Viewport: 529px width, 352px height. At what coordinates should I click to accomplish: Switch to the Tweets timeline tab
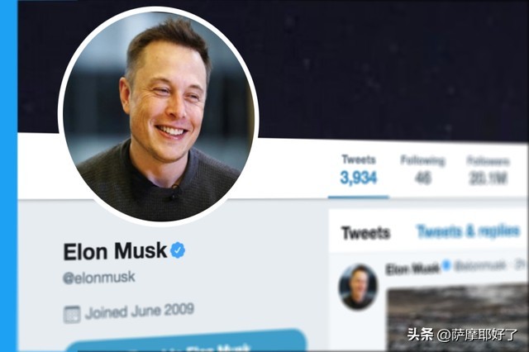tap(365, 233)
